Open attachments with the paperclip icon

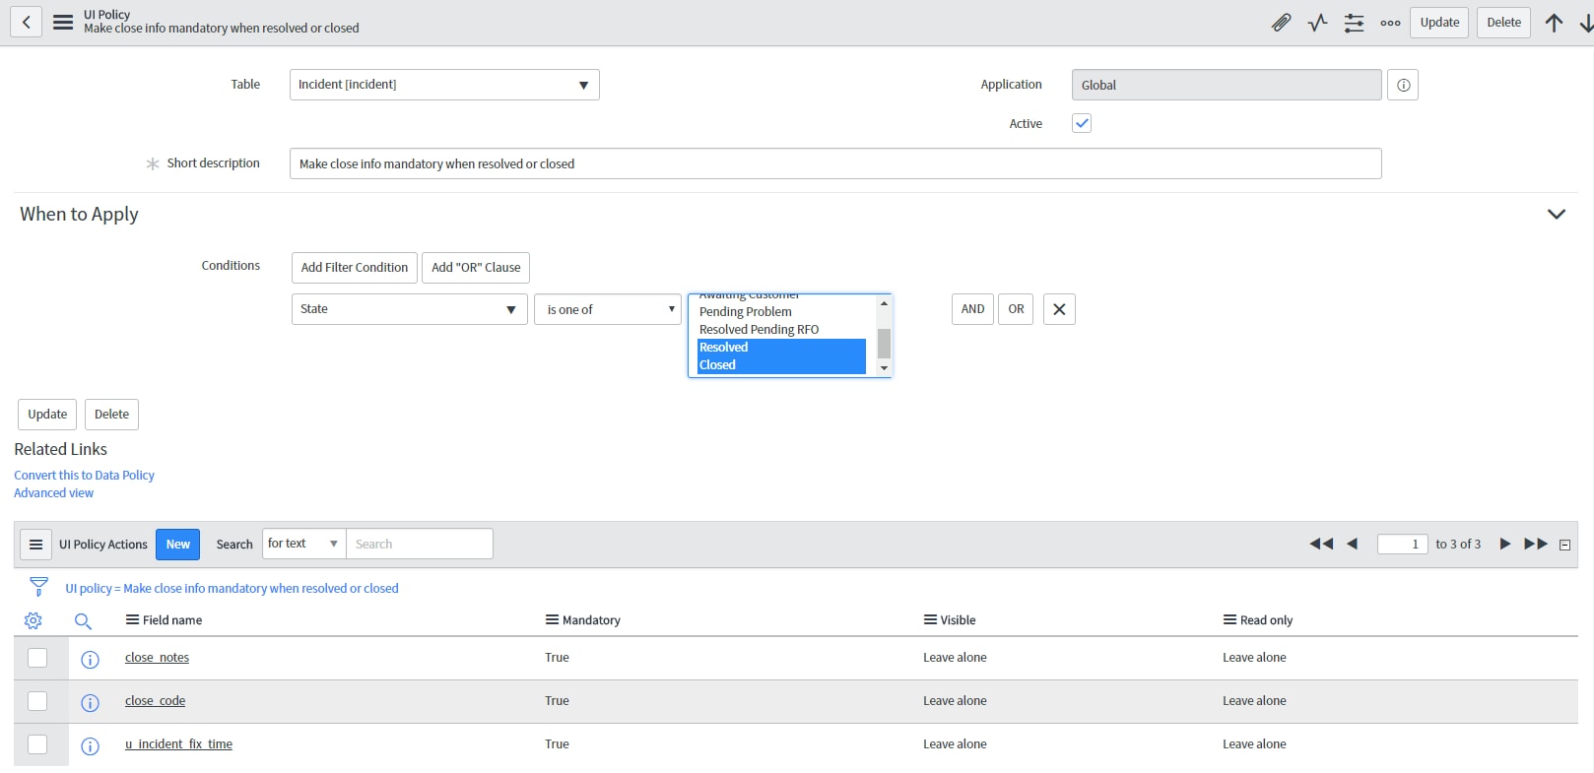[1281, 22]
